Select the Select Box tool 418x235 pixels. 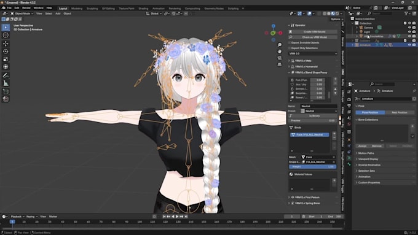pyautogui.click(x=6, y=28)
